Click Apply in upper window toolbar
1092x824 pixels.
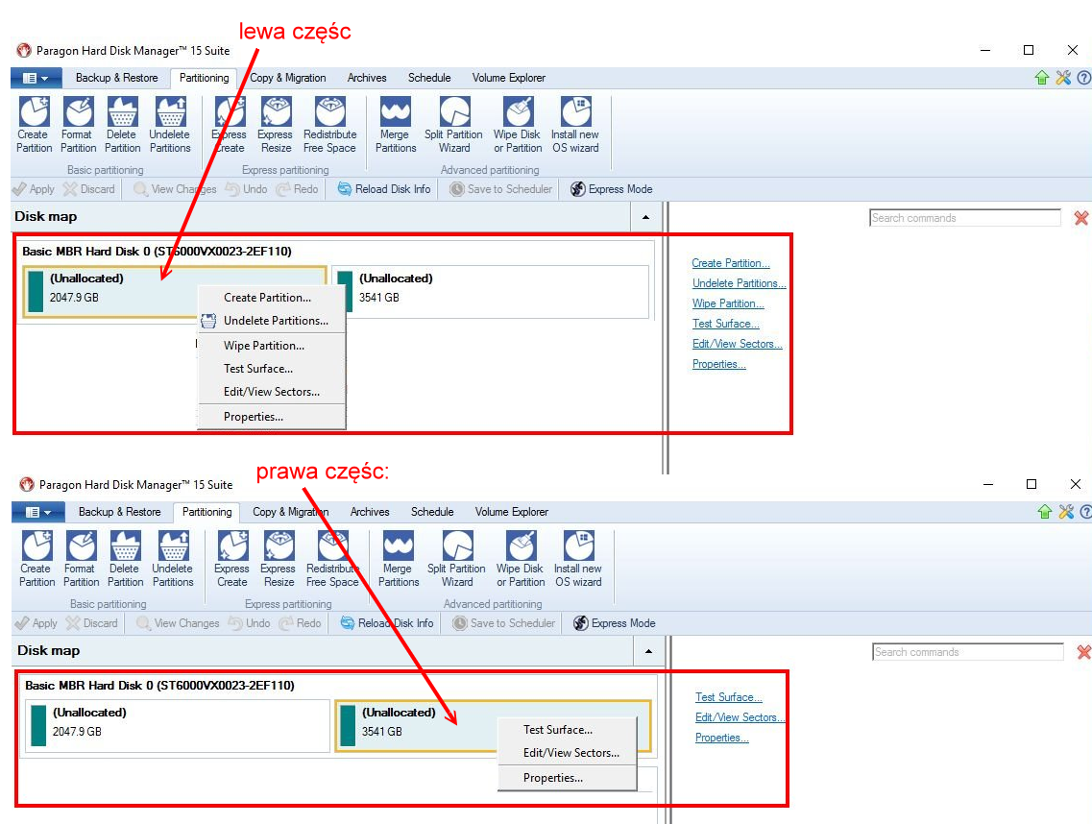(33, 189)
